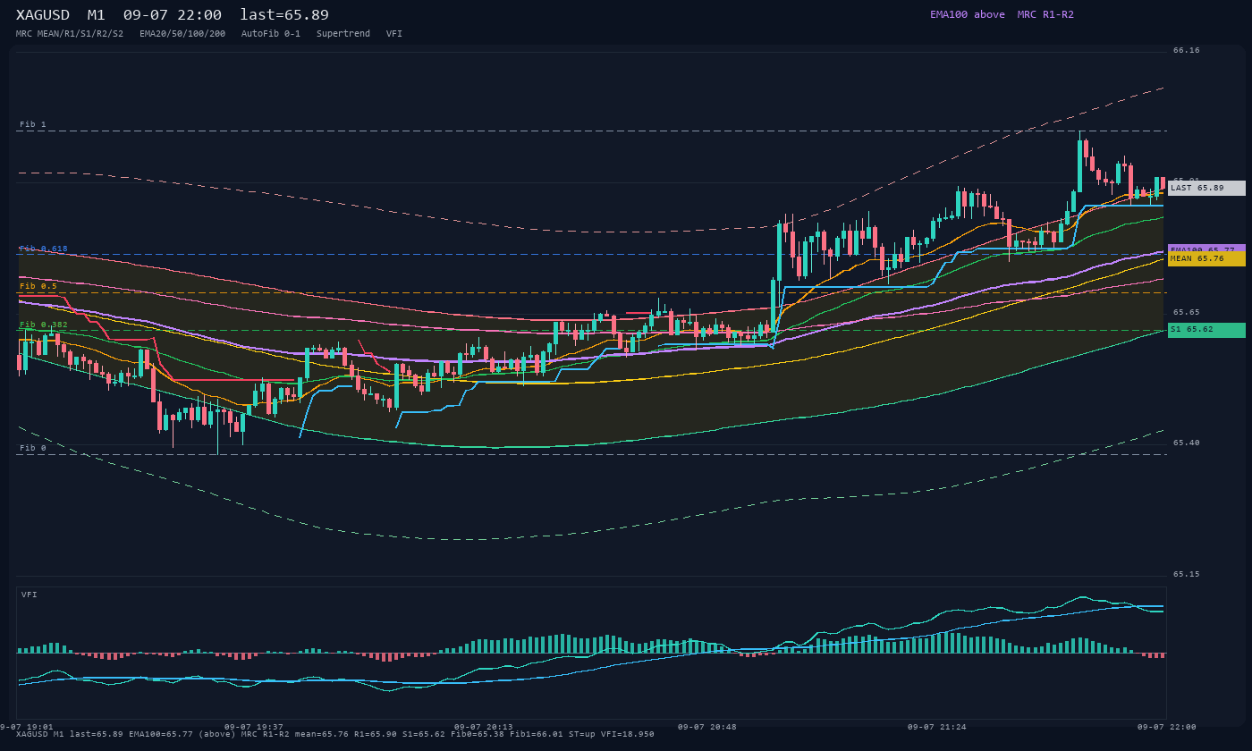Viewport: 1252px width, 751px height.
Task: Click the "MRC MEAN/R1/S1/R2/S2" legend entry
Action: 70,33
